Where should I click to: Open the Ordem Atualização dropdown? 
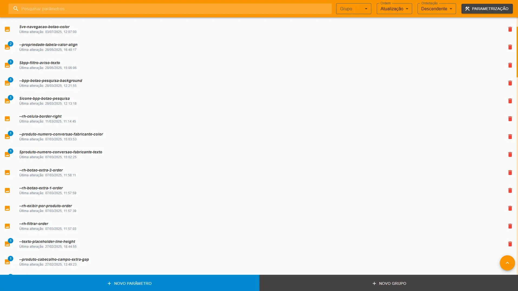(x=394, y=8)
